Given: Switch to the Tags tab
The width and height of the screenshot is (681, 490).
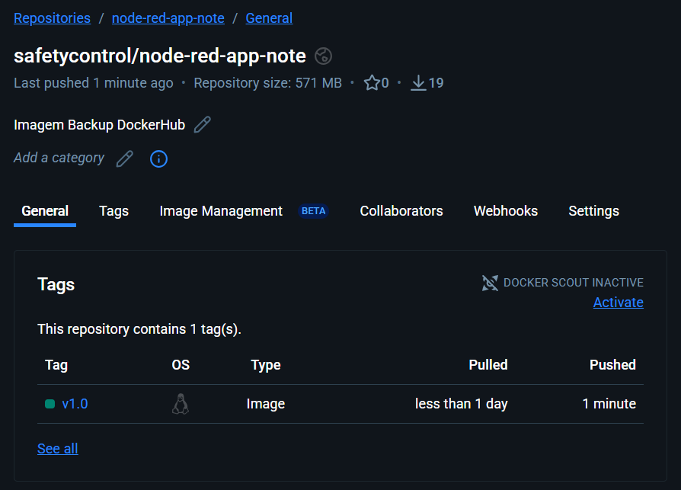Looking at the screenshot, I should (113, 211).
